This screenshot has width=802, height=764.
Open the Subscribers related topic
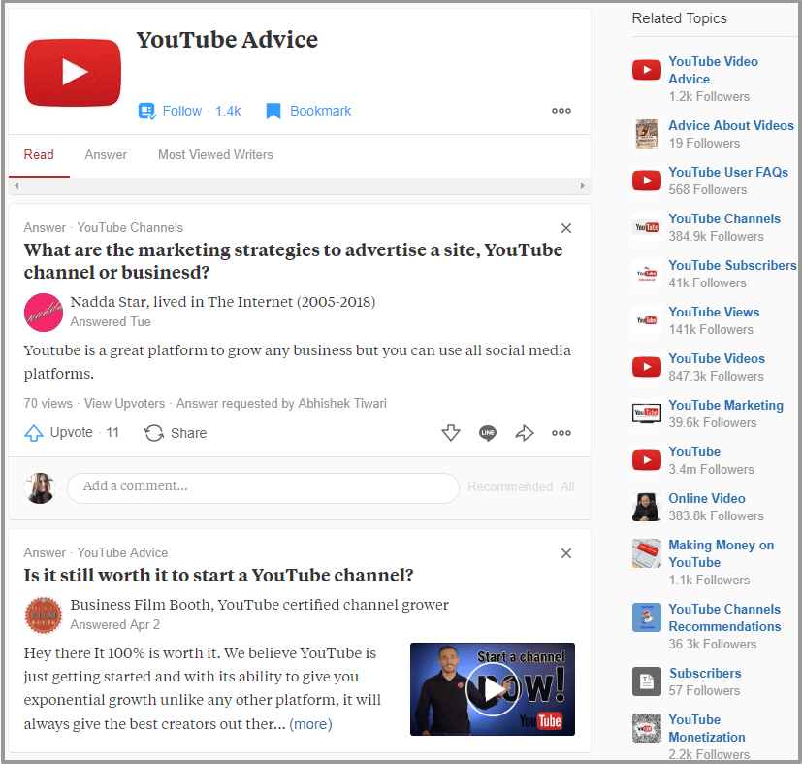coord(705,673)
